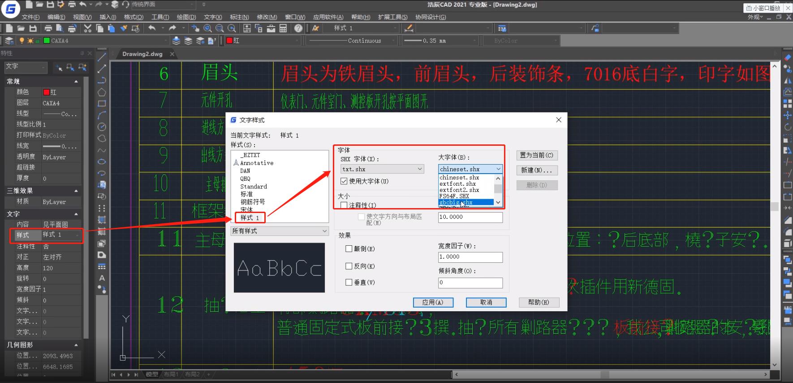The image size is (793, 383).
Task: Click the 置为当前(C) button
Action: [537, 155]
